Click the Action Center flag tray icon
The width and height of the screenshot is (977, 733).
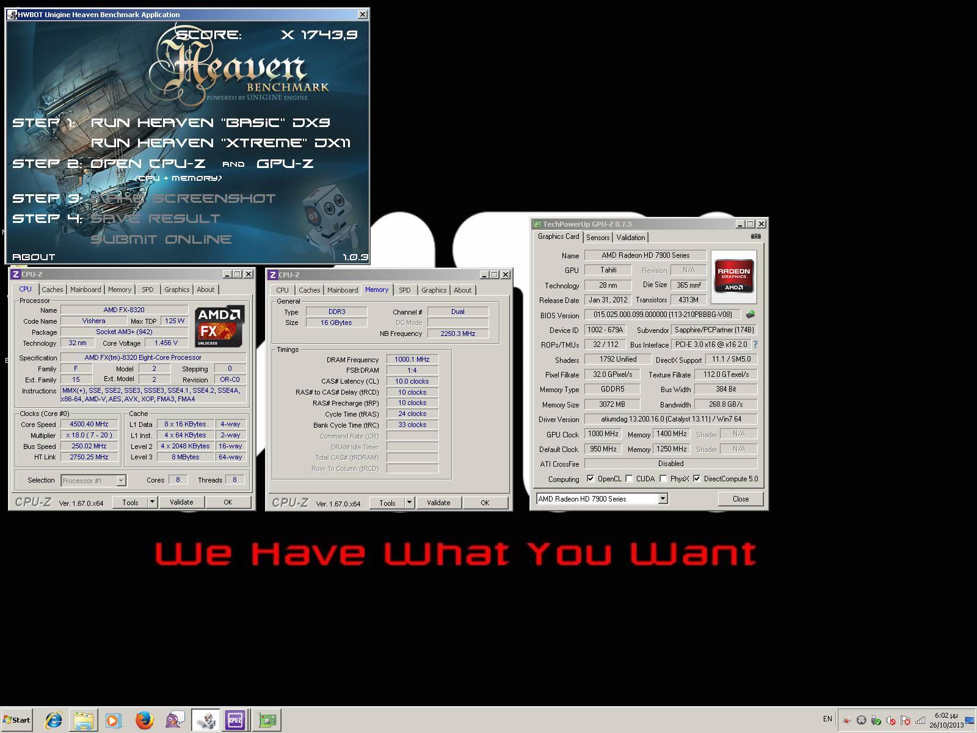pos(906,721)
